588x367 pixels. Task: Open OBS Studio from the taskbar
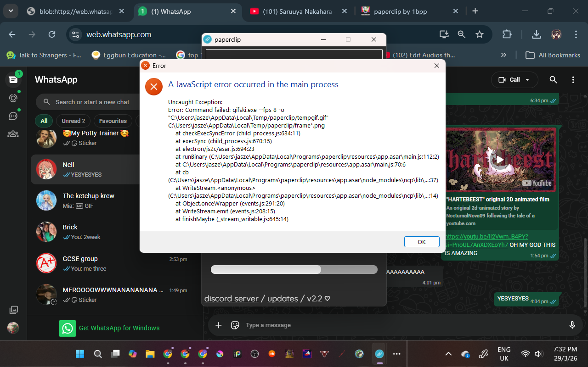click(254, 354)
